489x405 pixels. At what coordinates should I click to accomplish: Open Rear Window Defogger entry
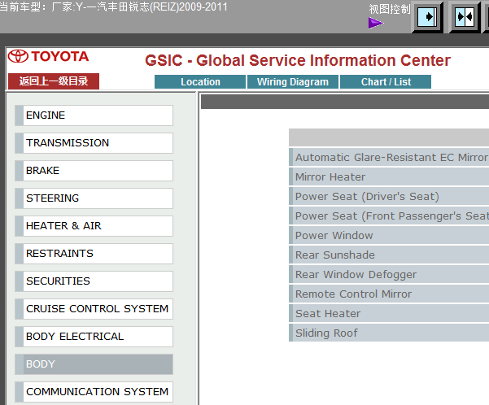[389, 274]
